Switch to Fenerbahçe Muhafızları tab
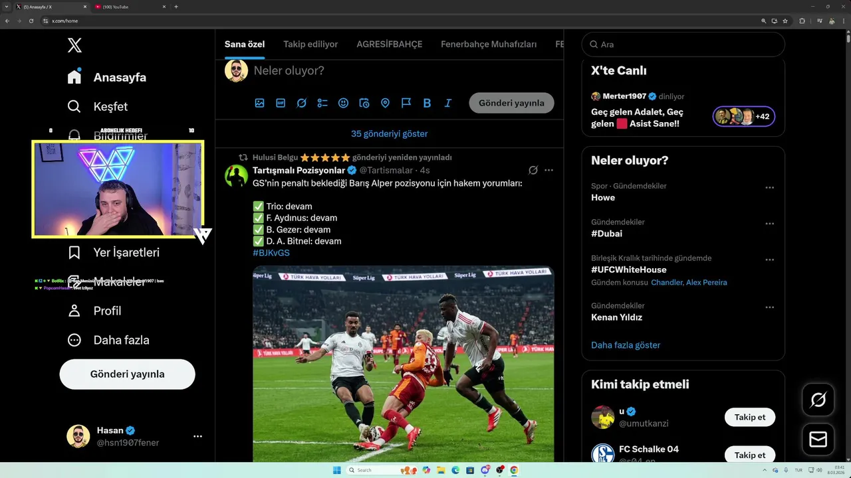 489,44
